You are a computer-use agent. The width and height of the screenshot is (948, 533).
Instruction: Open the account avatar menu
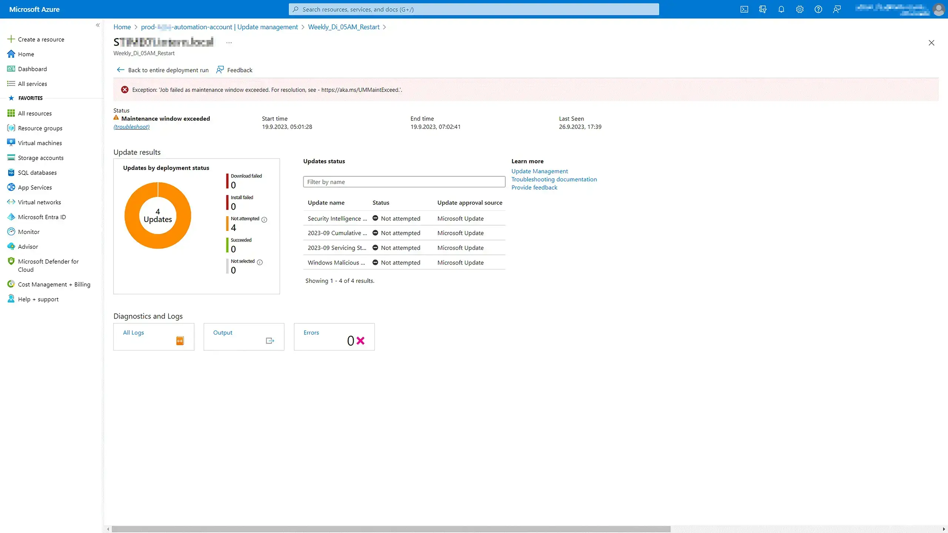pos(939,9)
